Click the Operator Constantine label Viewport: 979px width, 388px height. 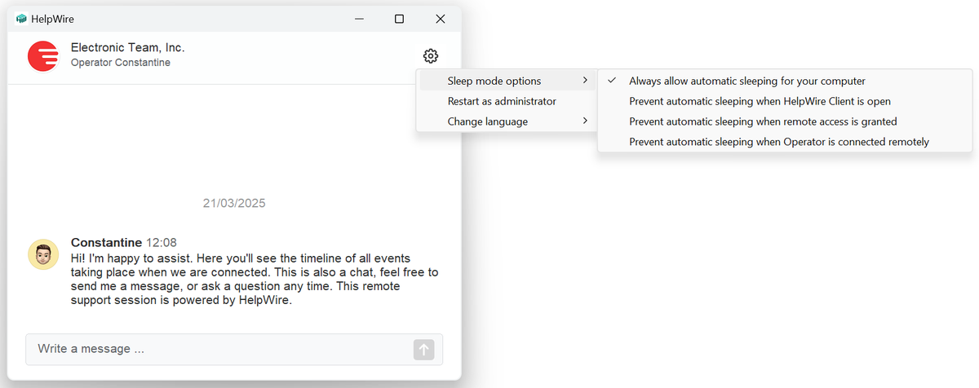click(x=121, y=63)
